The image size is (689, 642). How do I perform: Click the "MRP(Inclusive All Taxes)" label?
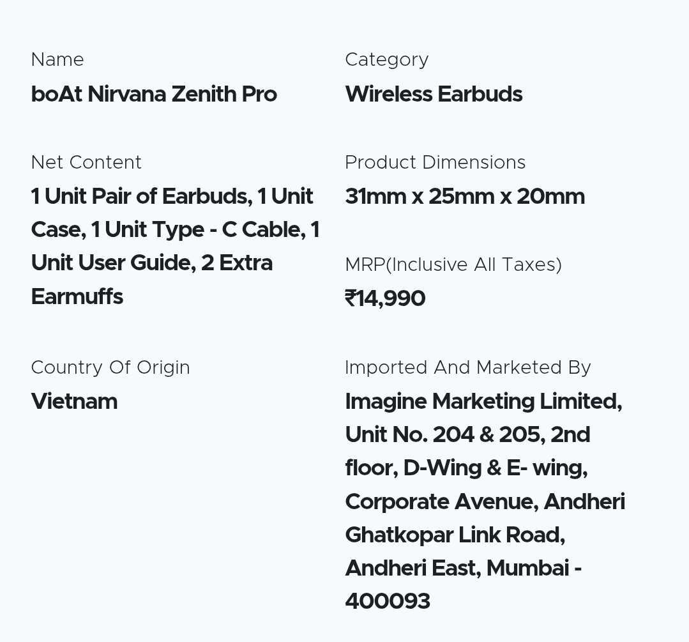[x=453, y=265]
